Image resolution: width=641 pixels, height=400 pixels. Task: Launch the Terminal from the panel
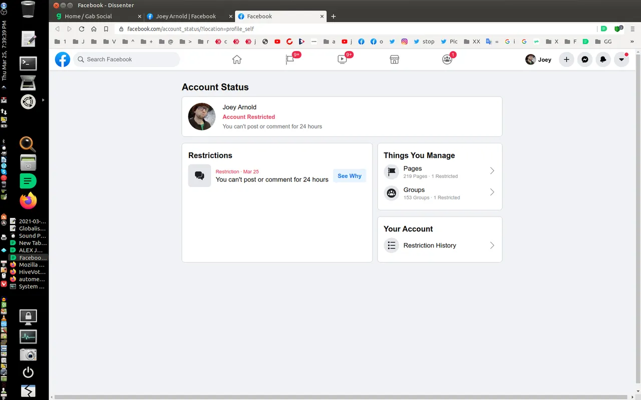coord(28,63)
